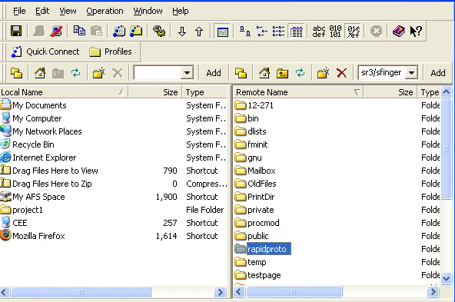455x302 pixels.
Task: Select the Mailbox remote folder
Action: point(255,171)
